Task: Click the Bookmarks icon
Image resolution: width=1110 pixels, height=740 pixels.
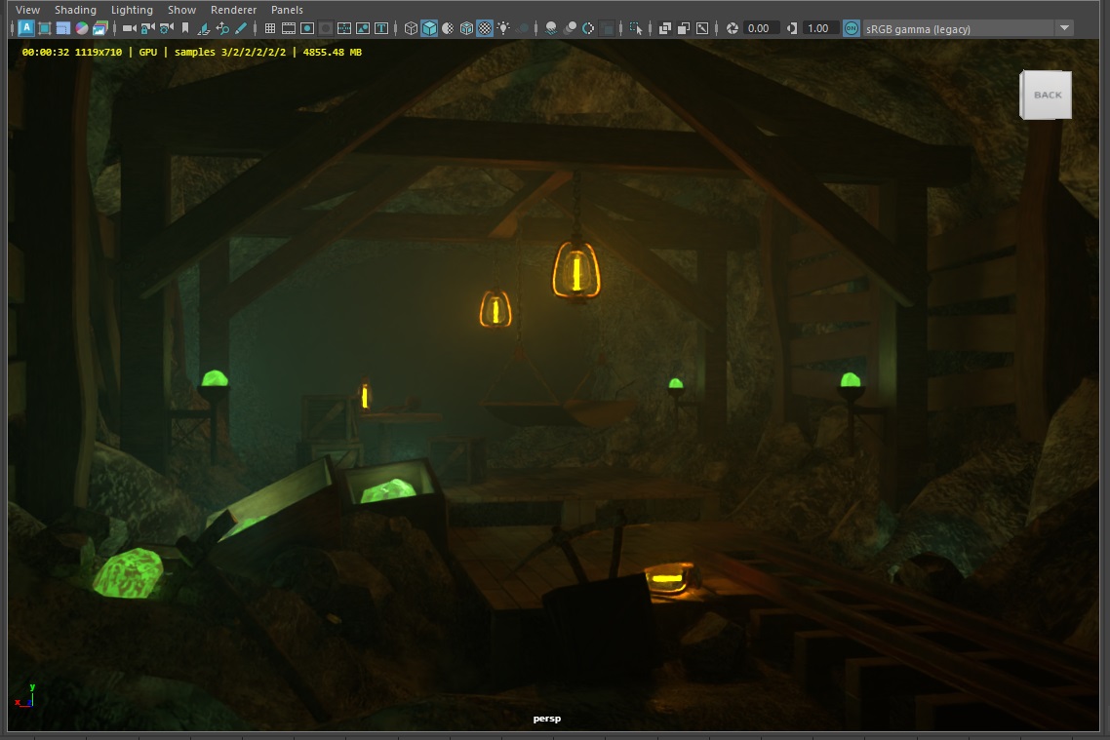Action: (x=185, y=28)
